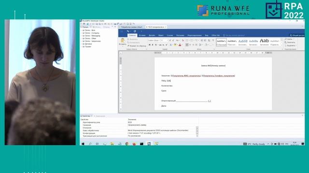Click the taskbar search icon
The height and width of the screenshot is (173, 309).
pos(90,144)
